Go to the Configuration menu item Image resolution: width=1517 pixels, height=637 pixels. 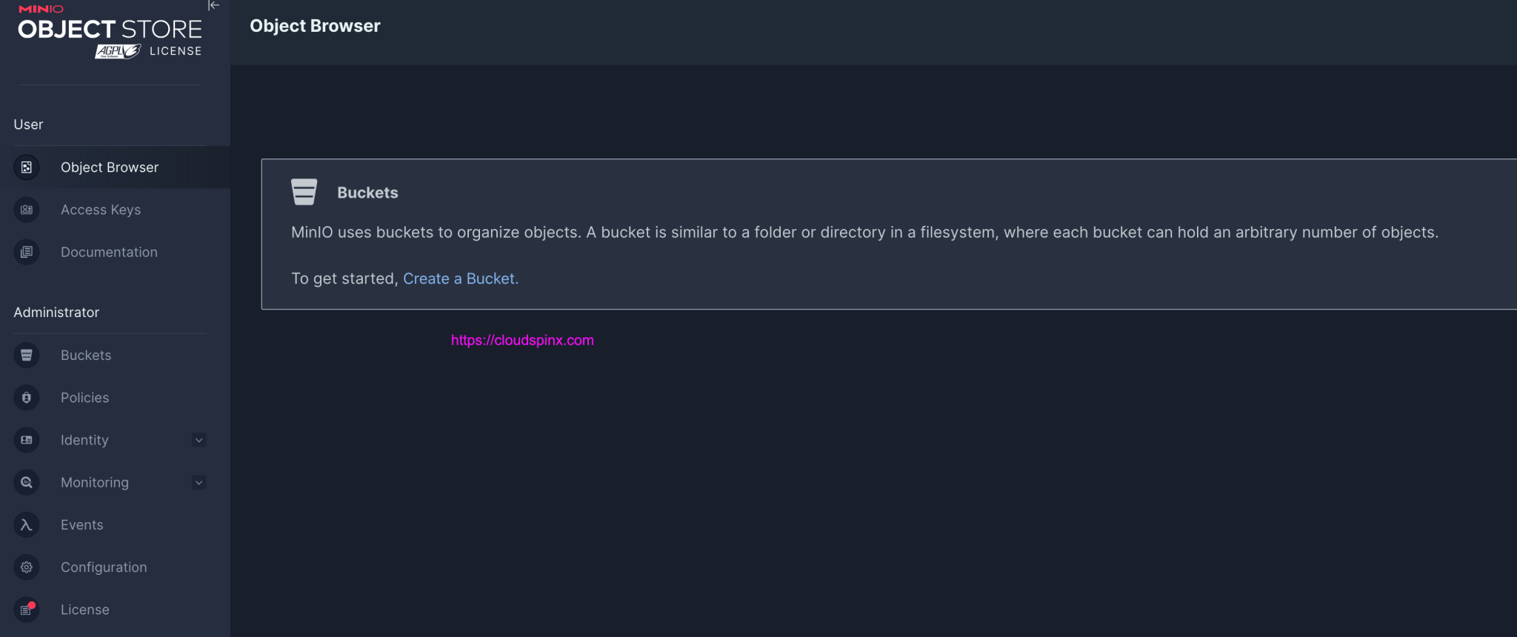tap(104, 567)
